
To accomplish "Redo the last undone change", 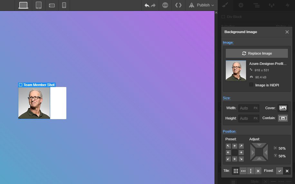I will click(153, 5).
